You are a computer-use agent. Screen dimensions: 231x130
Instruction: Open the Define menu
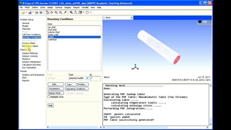[x=35, y=7]
